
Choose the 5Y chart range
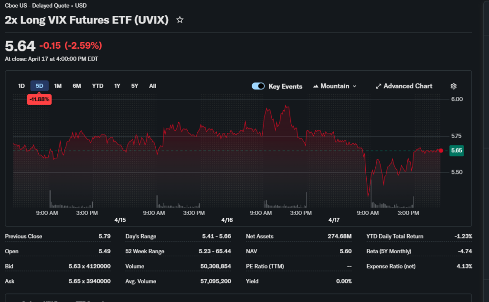click(135, 86)
